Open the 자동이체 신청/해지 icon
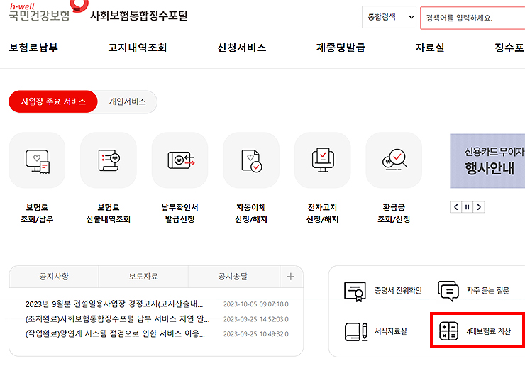 point(251,160)
